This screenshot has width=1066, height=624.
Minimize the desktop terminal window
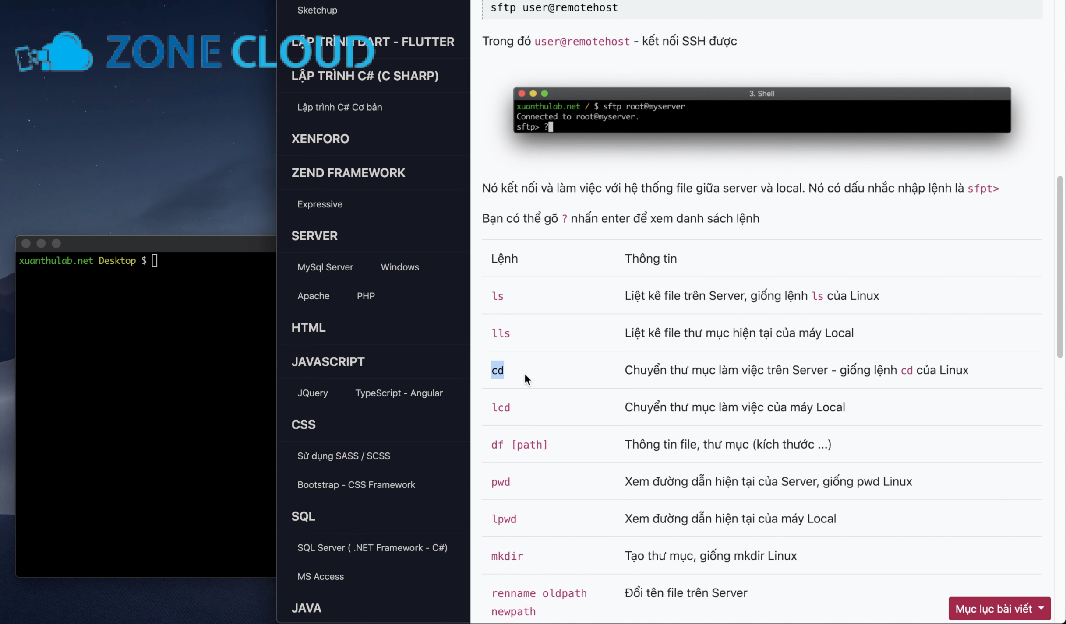click(x=41, y=243)
